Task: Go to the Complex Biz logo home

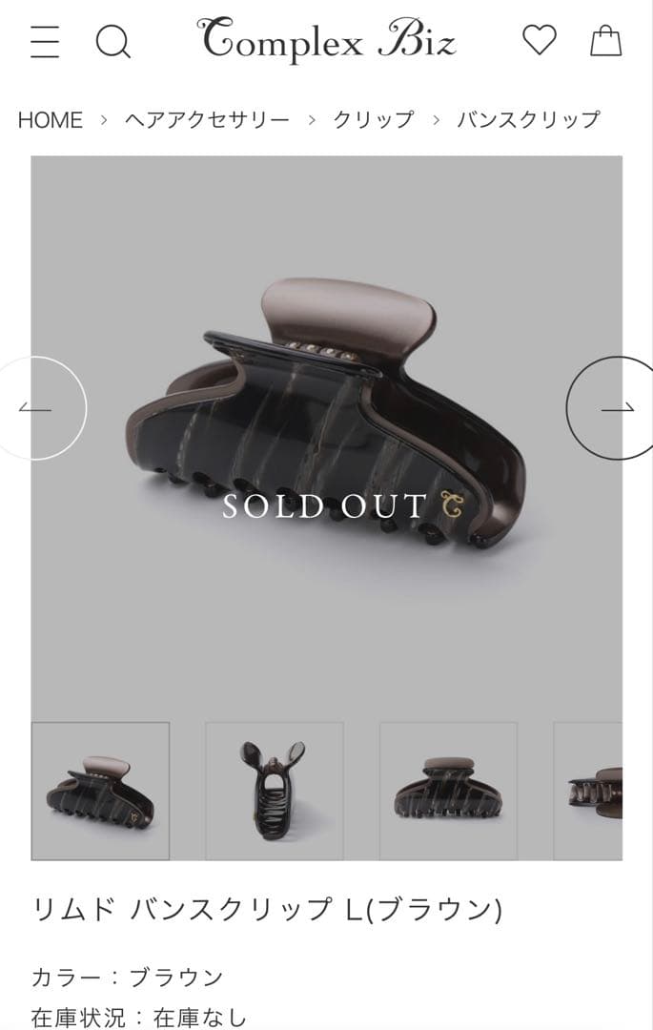Action: point(326,39)
